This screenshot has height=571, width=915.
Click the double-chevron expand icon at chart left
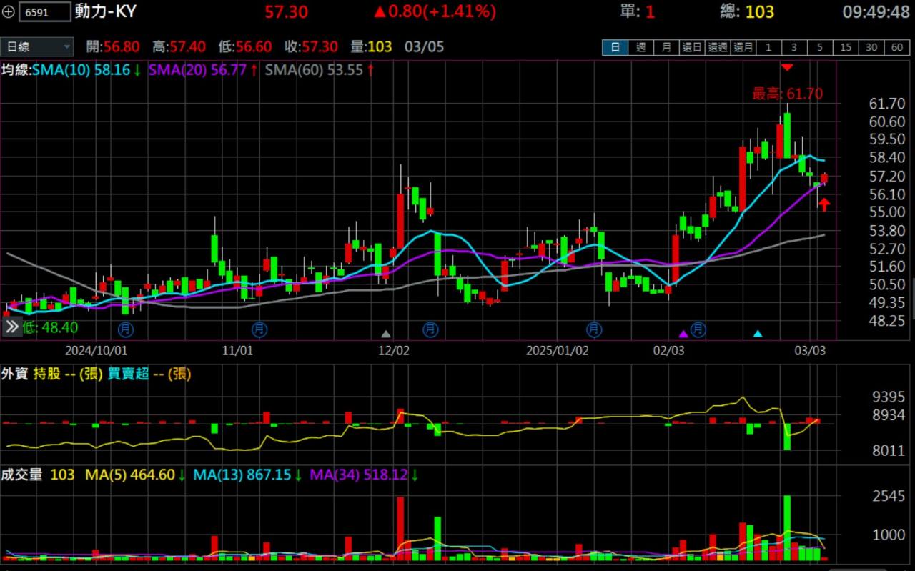(12, 328)
